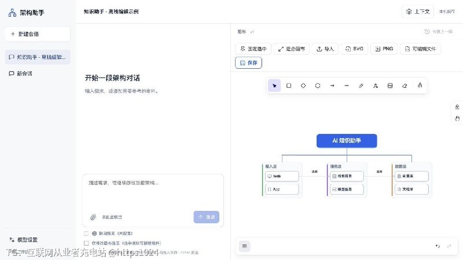Export diagram as PNG
Screen dimensions: 463x260
384,49
